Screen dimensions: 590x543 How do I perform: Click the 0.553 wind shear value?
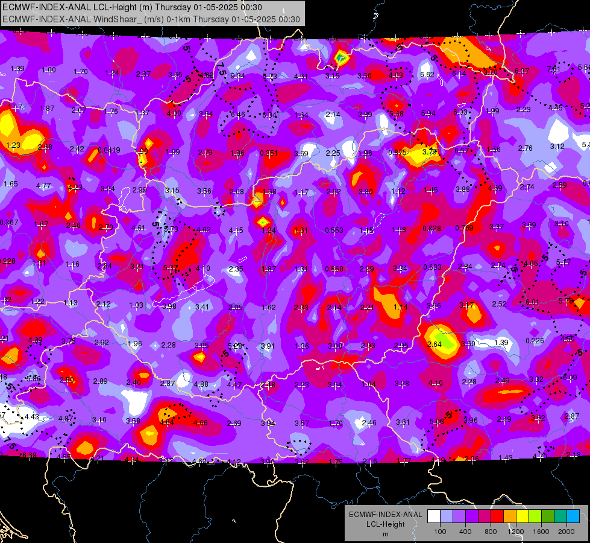[x=334, y=230]
